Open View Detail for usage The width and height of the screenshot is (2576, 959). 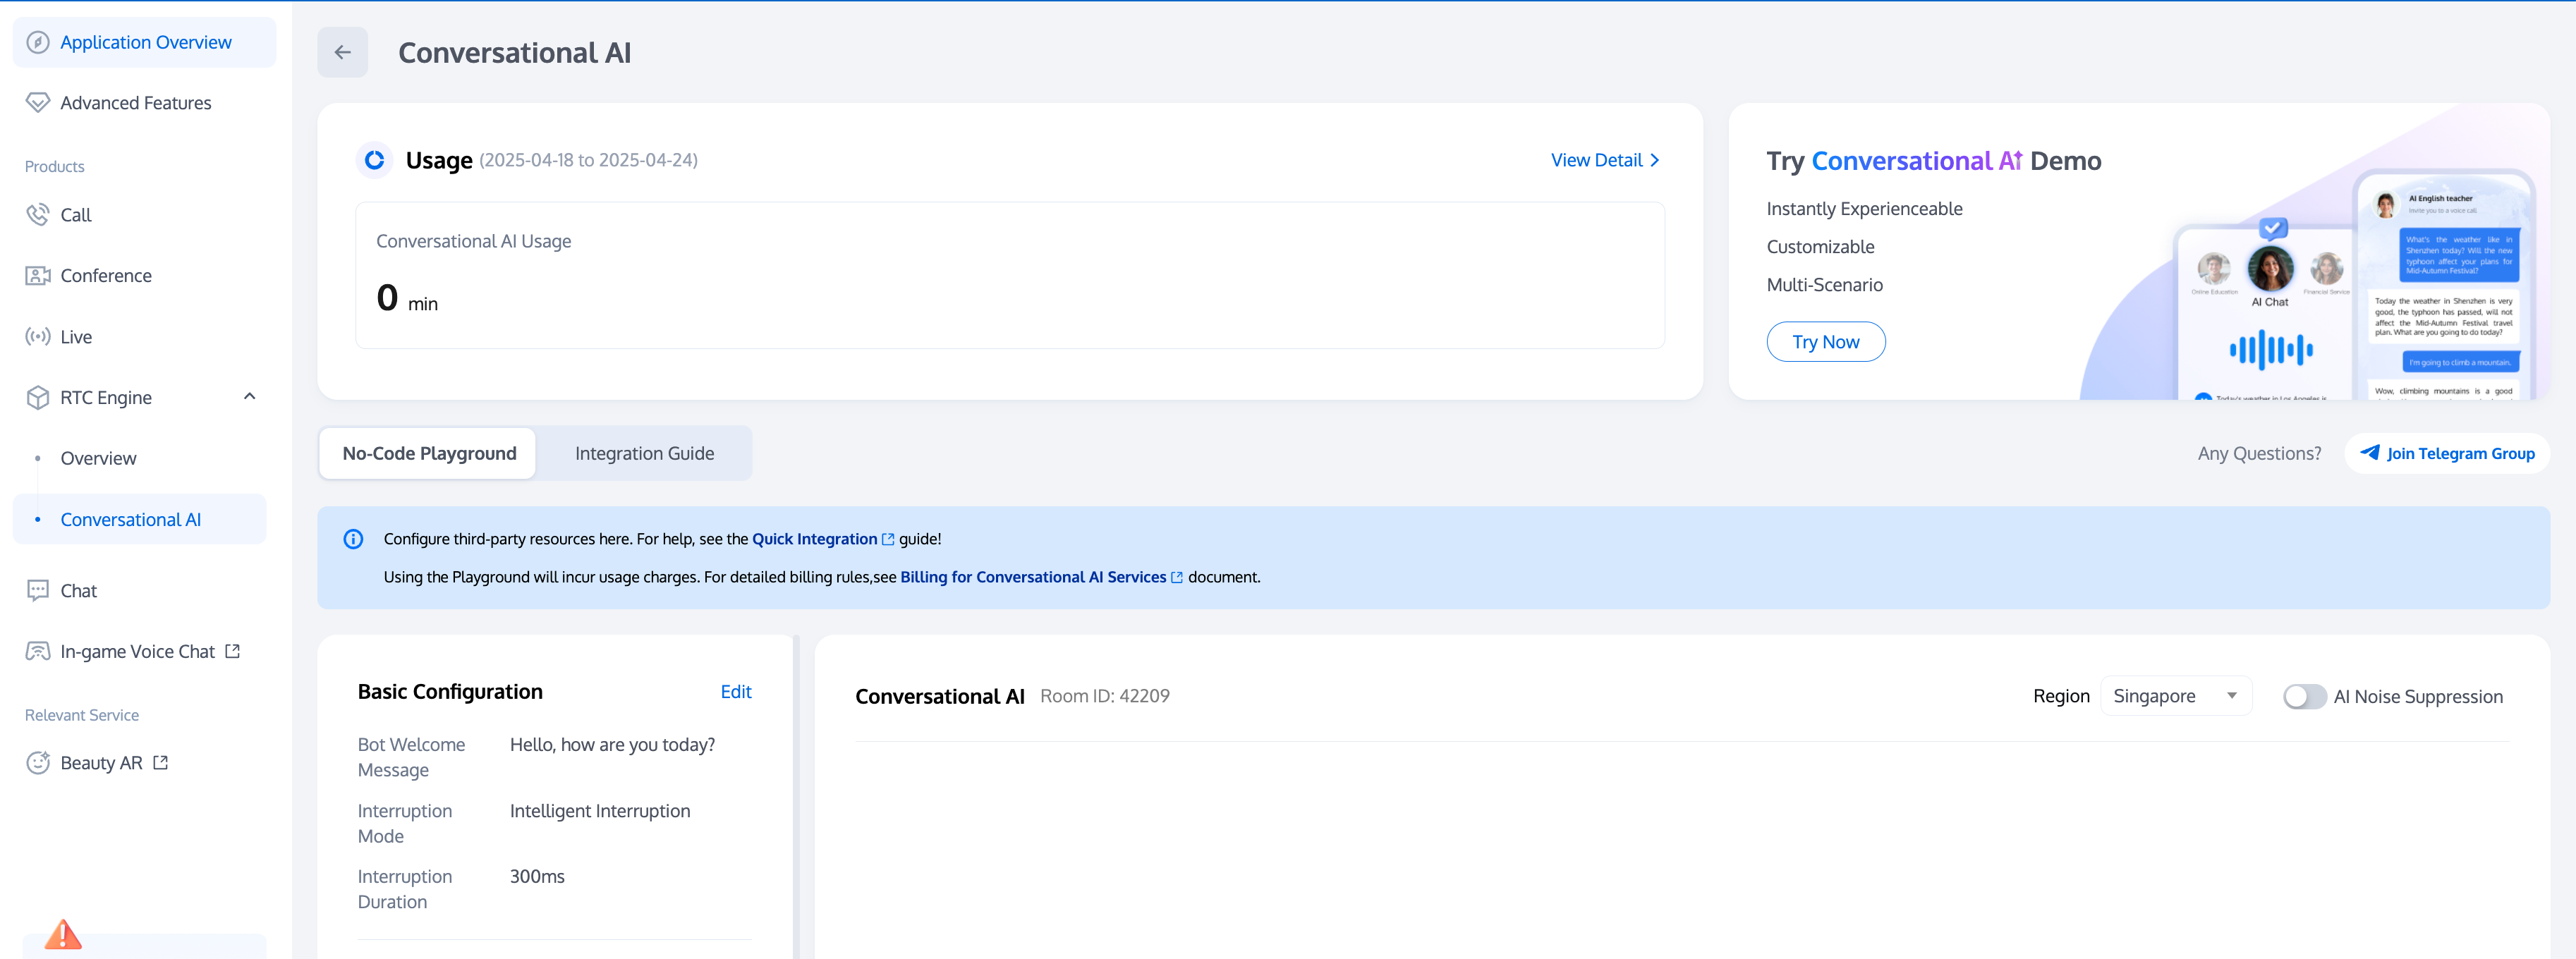point(1604,160)
